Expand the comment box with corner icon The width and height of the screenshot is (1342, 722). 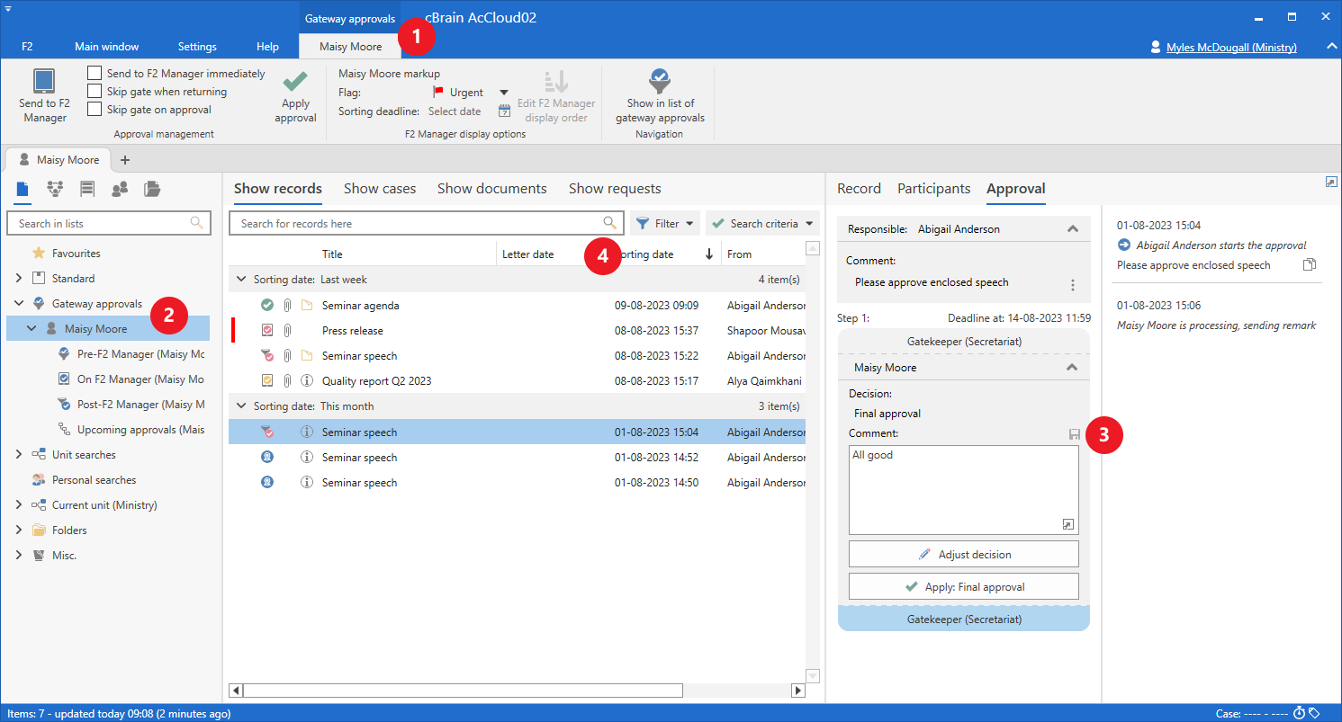pyautogui.click(x=1067, y=524)
